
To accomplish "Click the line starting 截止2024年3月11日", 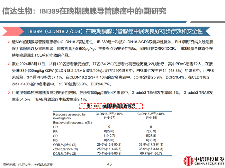I will coord(112,64).
